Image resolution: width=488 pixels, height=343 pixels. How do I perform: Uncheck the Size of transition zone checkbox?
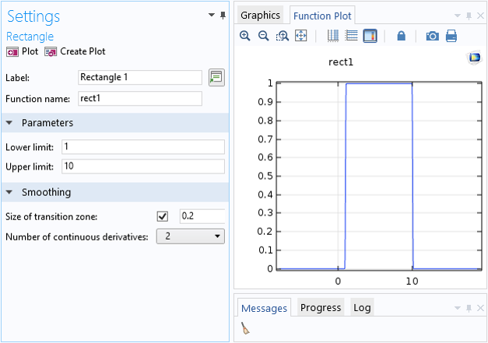pyautogui.click(x=163, y=216)
